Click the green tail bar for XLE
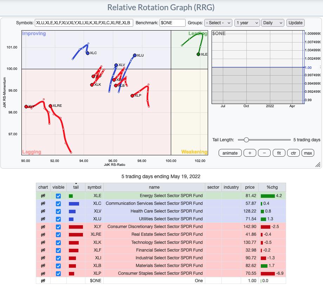The height and width of the screenshot is (286, 323). click(x=71, y=196)
